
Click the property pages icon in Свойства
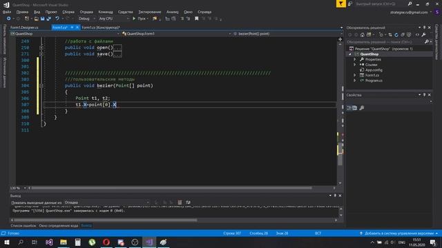(x=362, y=108)
